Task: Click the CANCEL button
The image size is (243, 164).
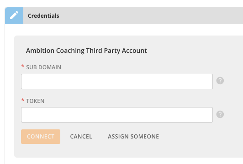Action: coord(81,137)
